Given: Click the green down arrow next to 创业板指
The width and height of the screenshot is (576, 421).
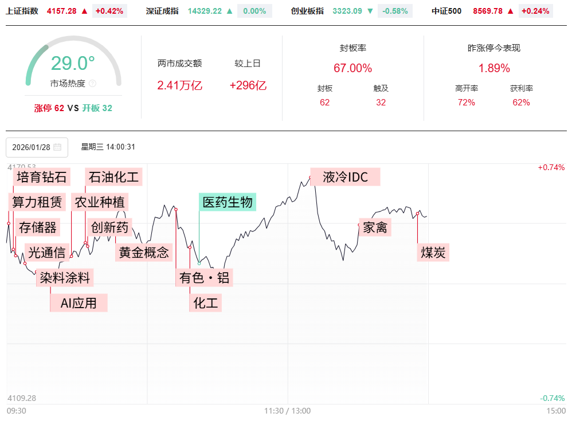Looking at the screenshot, I should [370, 11].
